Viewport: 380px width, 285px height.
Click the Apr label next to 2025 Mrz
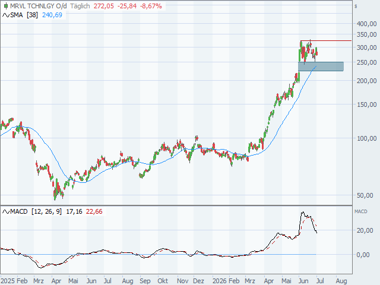(56, 281)
